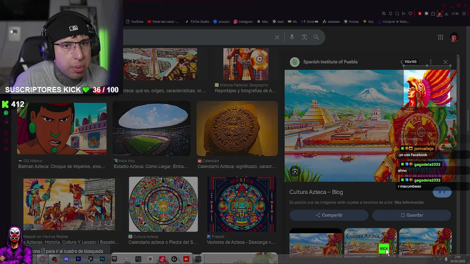The width and height of the screenshot is (470, 264).
Task: Open TikTok Studio bookmark
Action: (x=197, y=22)
